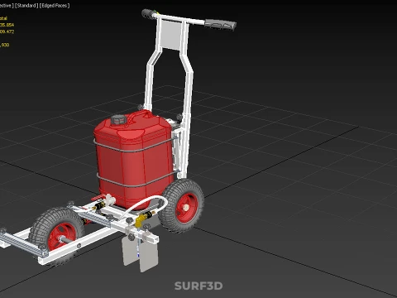This screenshot has height=298, width=397.
Task: Open the [Standard] viewport label menu
Action: (26, 6)
